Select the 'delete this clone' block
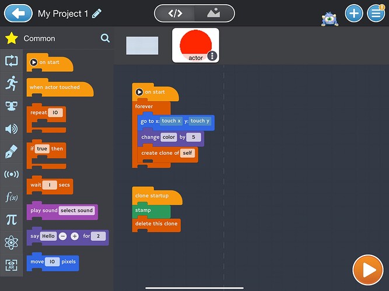Viewport: 389px width, 291px height. coord(156,224)
